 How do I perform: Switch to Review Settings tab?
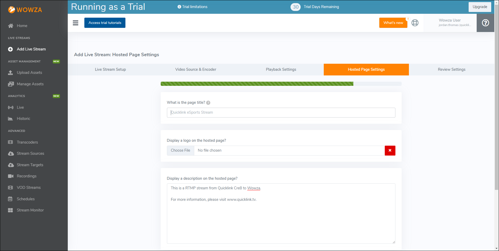point(451,69)
